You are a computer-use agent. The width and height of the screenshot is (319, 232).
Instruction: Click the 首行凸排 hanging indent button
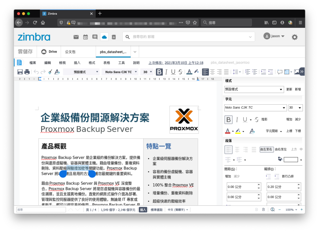click(x=288, y=176)
